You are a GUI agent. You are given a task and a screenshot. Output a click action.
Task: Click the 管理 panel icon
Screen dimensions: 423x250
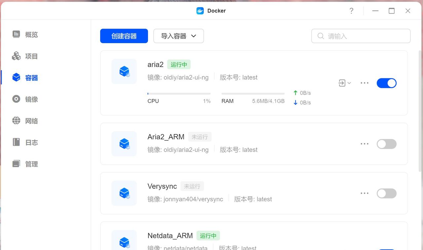coord(16,164)
